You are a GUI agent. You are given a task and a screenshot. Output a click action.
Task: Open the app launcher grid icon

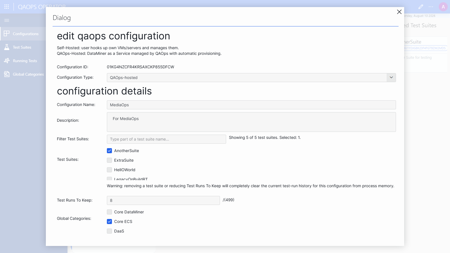[7, 6]
